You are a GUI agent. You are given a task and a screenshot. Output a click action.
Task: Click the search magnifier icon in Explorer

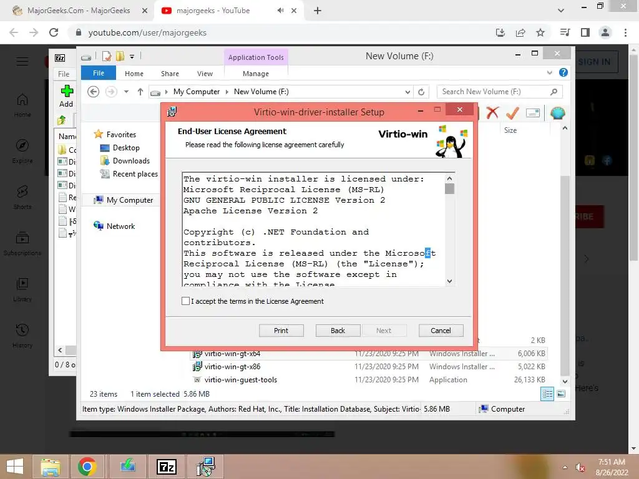click(x=554, y=92)
